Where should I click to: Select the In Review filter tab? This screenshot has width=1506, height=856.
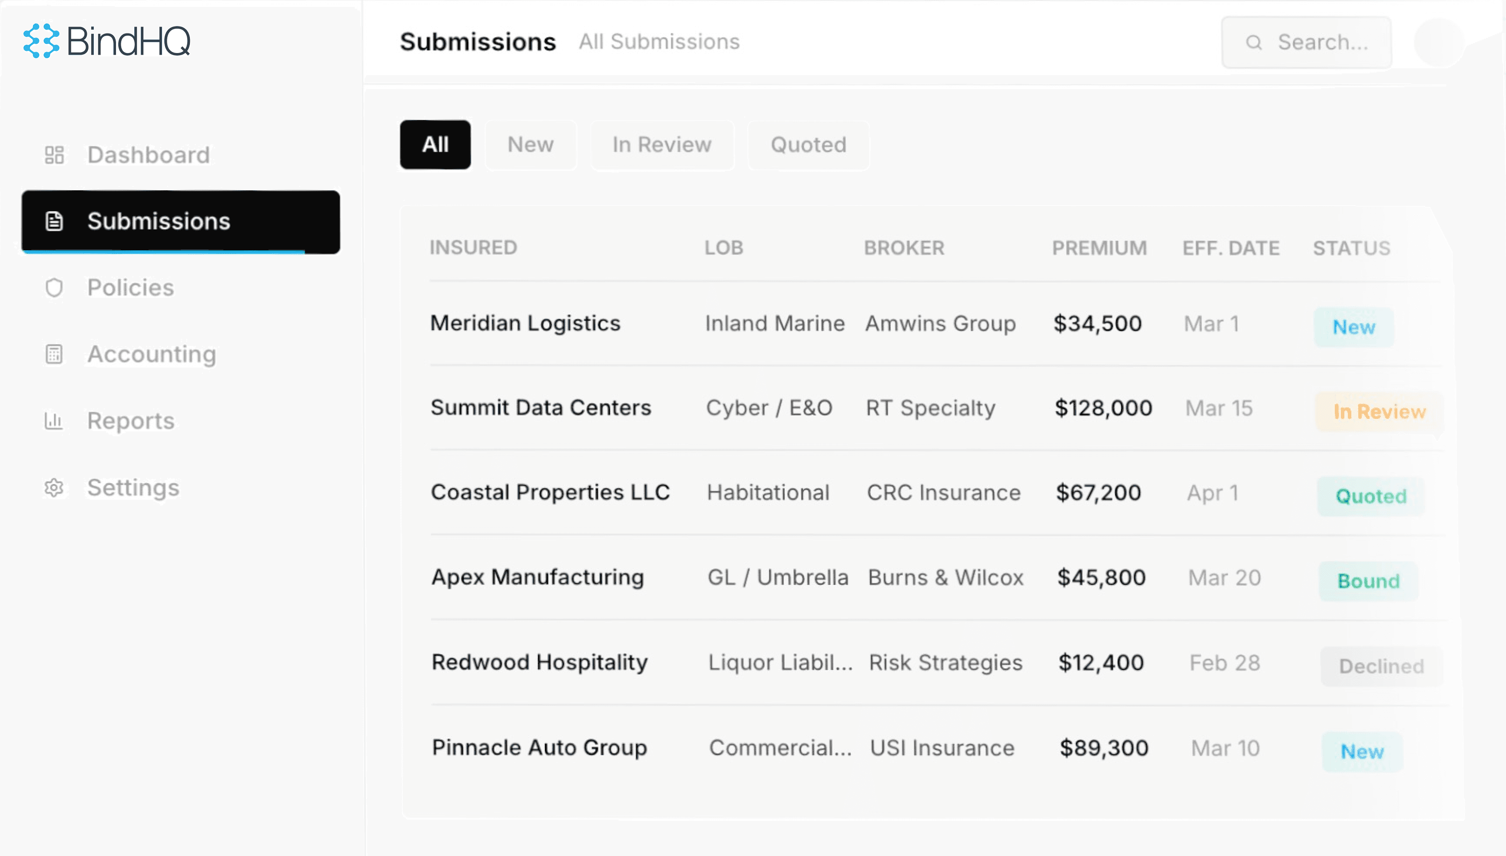662,145
